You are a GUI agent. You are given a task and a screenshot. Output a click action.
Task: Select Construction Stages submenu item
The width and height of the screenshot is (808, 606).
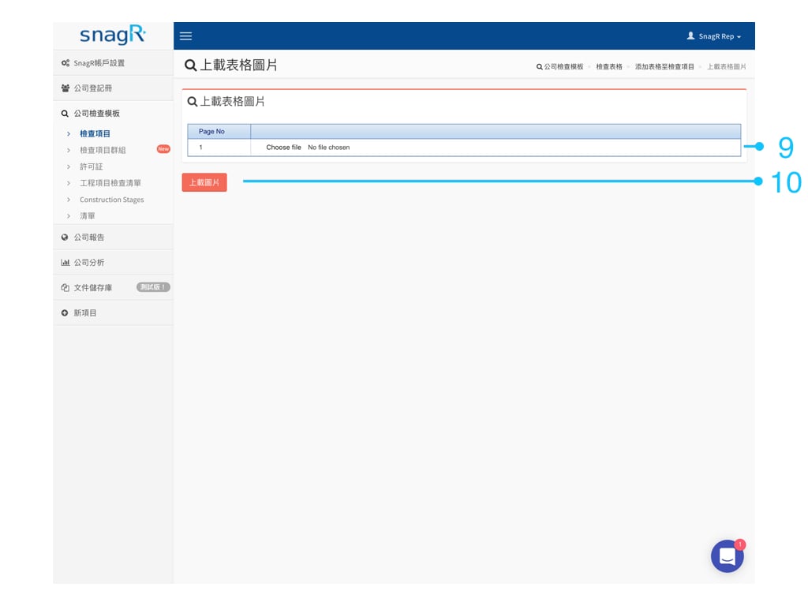pos(112,200)
